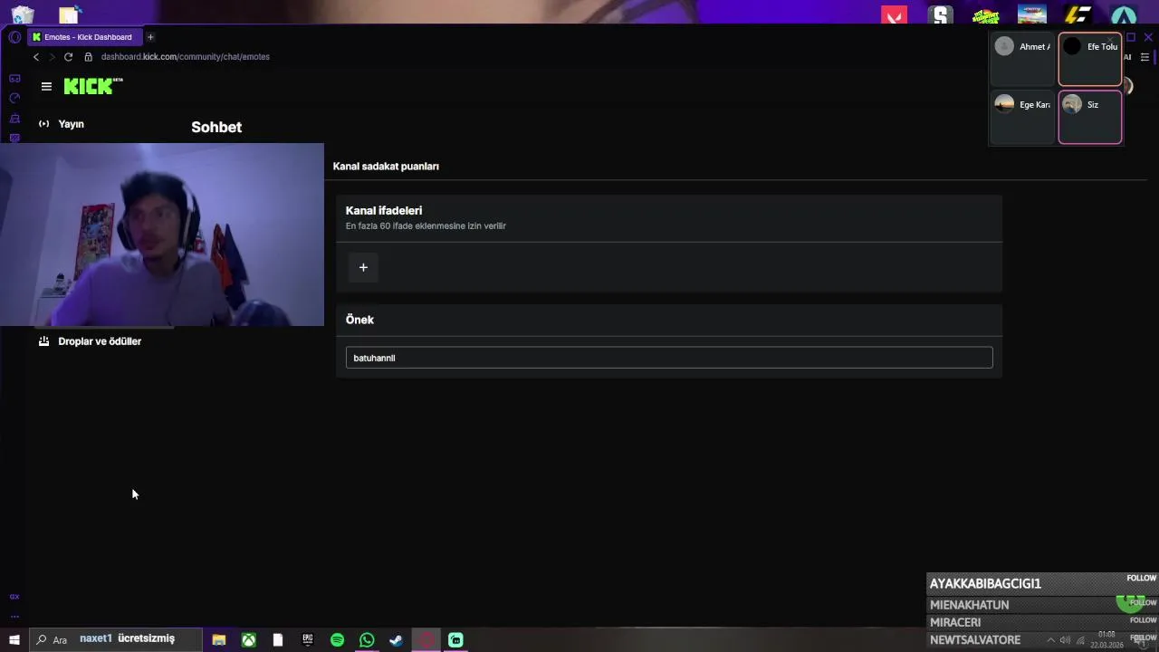Open a new browser tab
Screen dimensions: 1159x652
coord(150,37)
